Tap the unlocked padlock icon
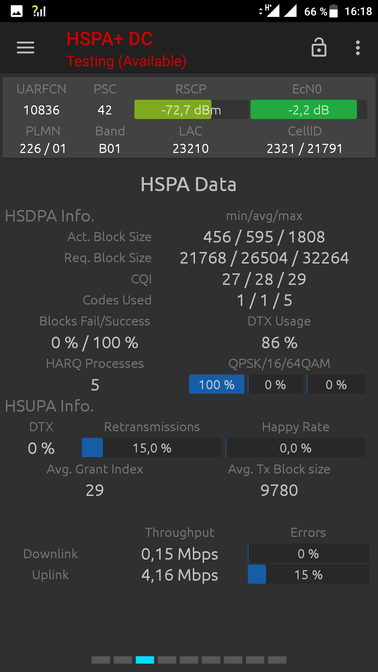 point(319,47)
